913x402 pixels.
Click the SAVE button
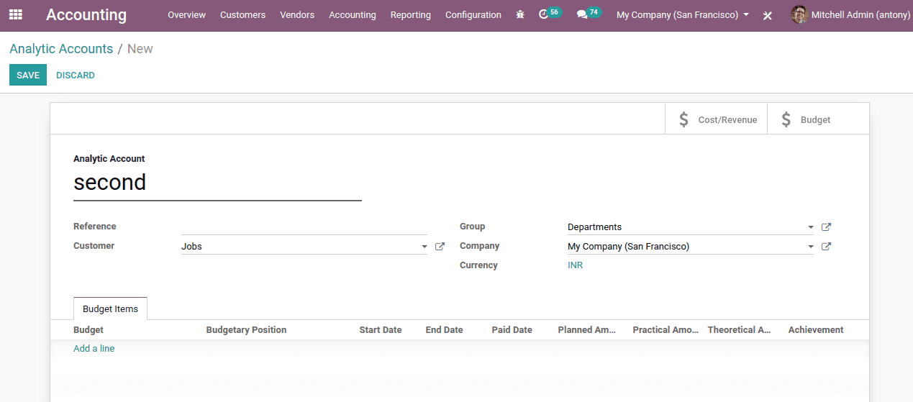(x=28, y=75)
